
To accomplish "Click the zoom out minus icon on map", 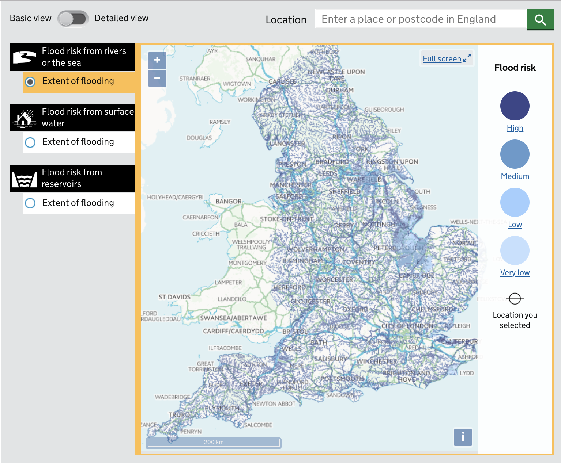I will click(157, 79).
